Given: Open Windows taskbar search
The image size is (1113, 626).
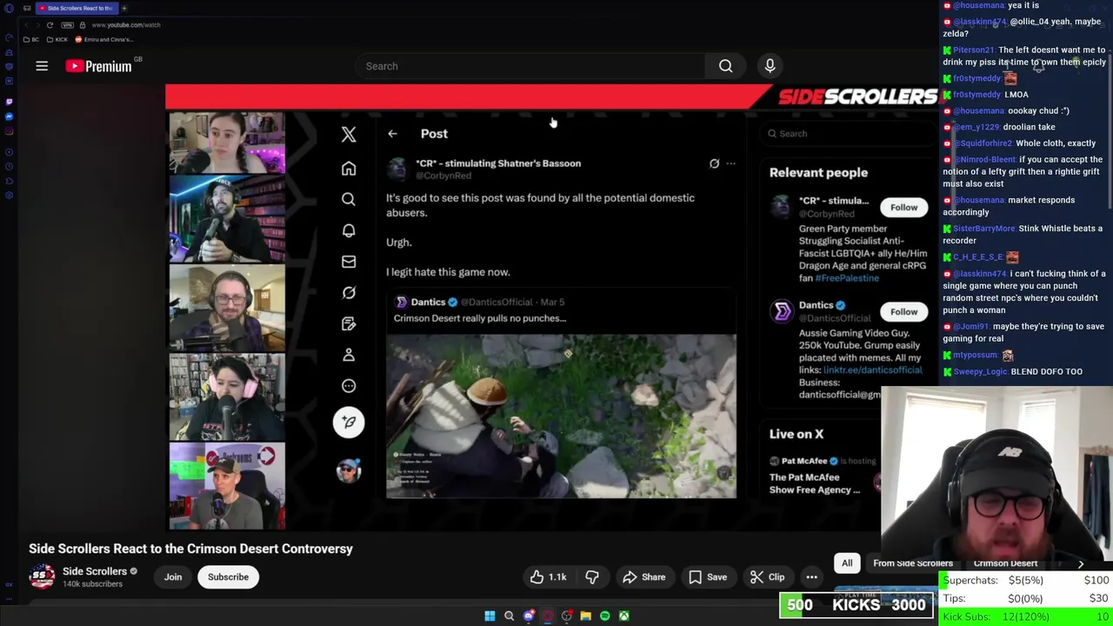Looking at the screenshot, I should coord(509,616).
